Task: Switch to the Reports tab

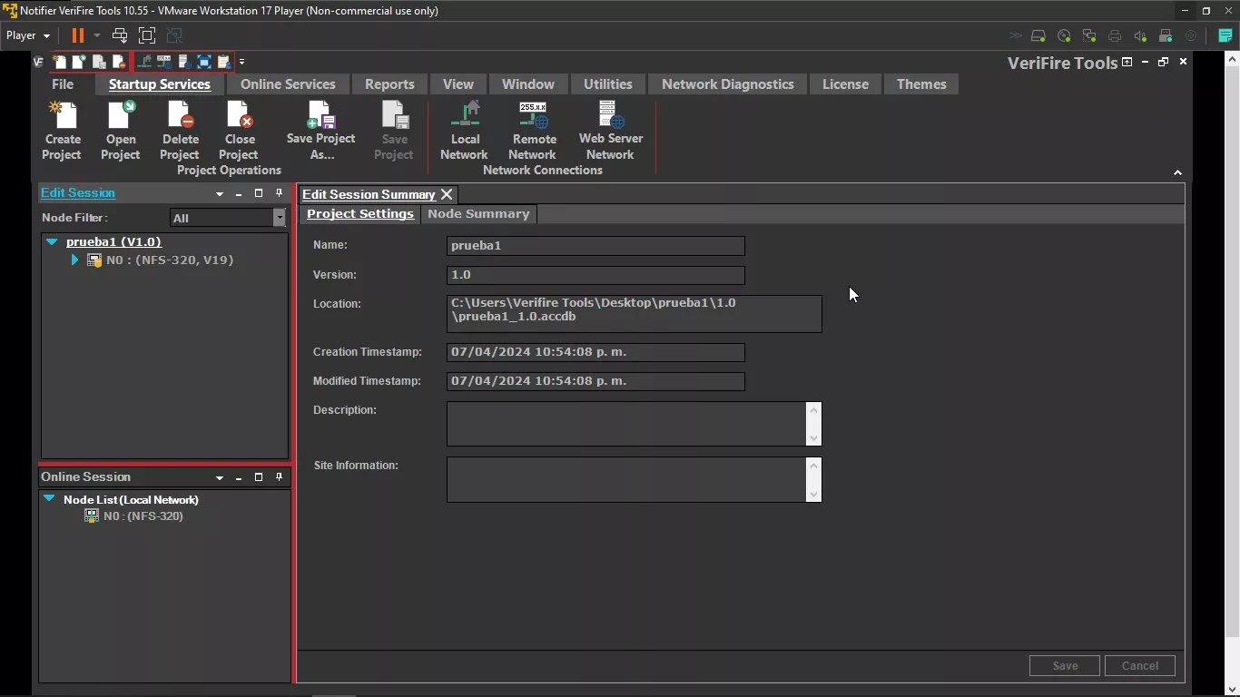Action: coord(389,84)
